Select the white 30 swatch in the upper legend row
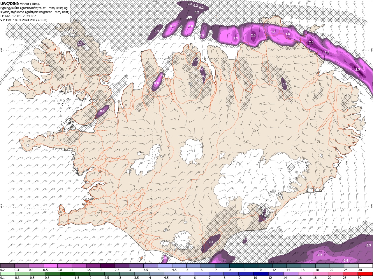The height and width of the screenshot is (280, 373). 365,266
